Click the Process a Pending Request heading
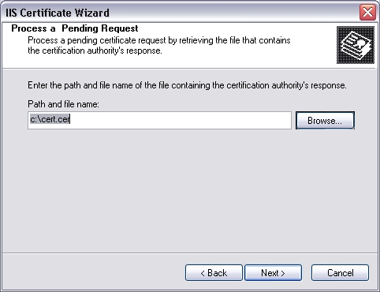The image size is (380, 292). click(x=75, y=28)
